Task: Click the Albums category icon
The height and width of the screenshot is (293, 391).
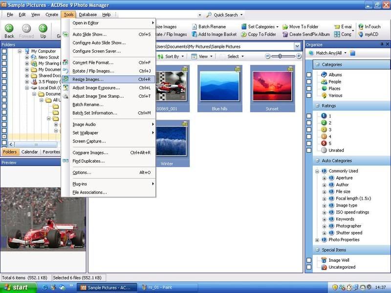Action: pyautogui.click(x=324, y=75)
